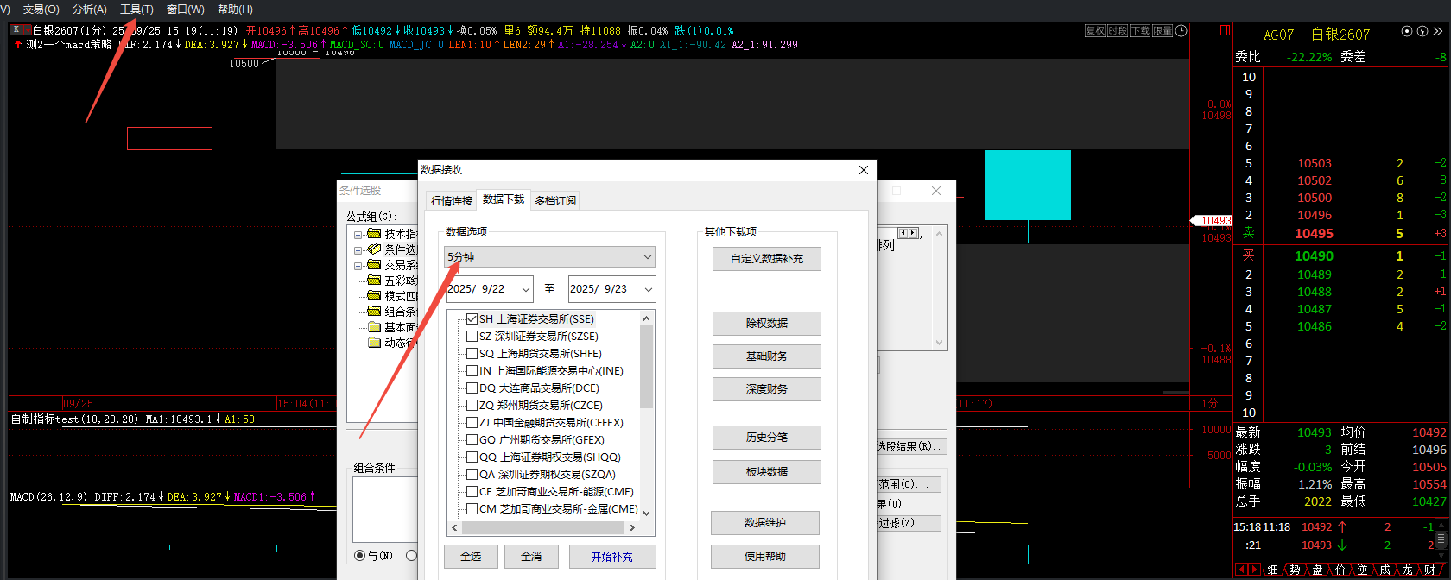Viewport: 1451px width, 580px height.
Task: Open the start date 2025/9/22 picker
Action: coord(525,289)
